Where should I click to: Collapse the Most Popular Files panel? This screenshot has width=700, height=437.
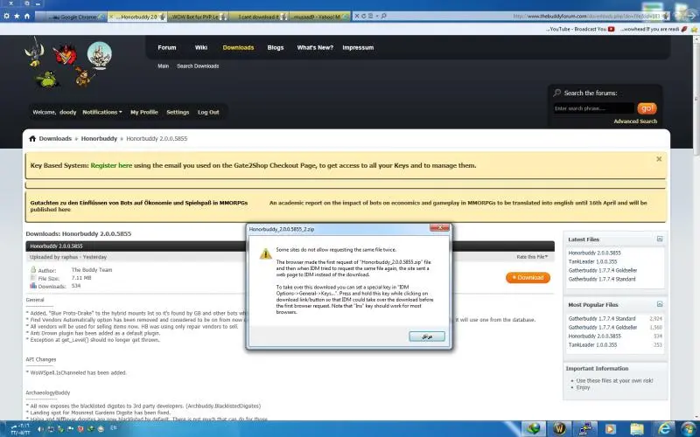[660, 304]
